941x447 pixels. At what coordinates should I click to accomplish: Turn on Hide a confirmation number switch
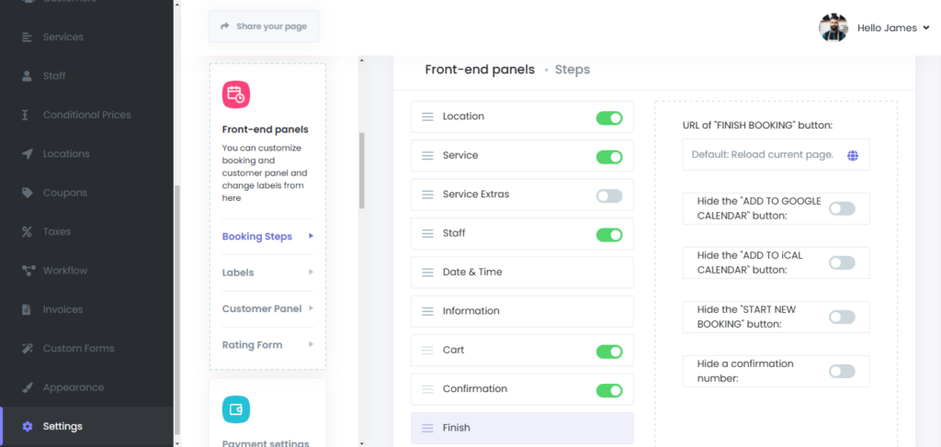(841, 371)
